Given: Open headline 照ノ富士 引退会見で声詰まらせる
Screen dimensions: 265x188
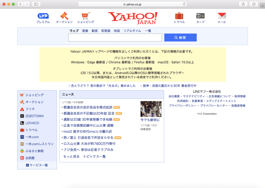Looking at the screenshot, I should [88, 138].
